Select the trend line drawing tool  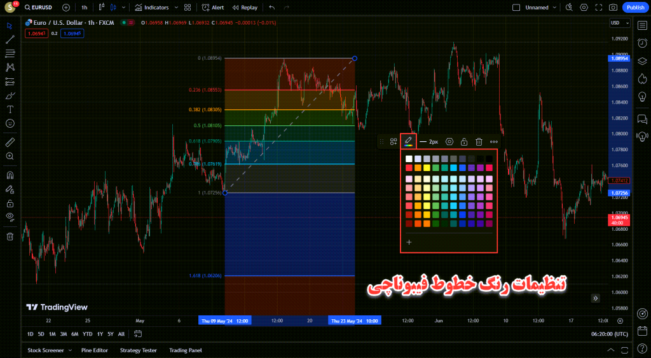(x=10, y=40)
